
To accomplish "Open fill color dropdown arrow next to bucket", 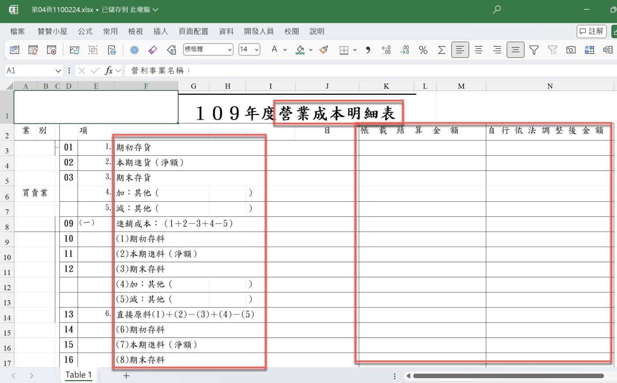I will tap(310, 50).
